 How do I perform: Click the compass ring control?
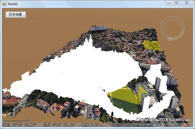pos(173,28)
